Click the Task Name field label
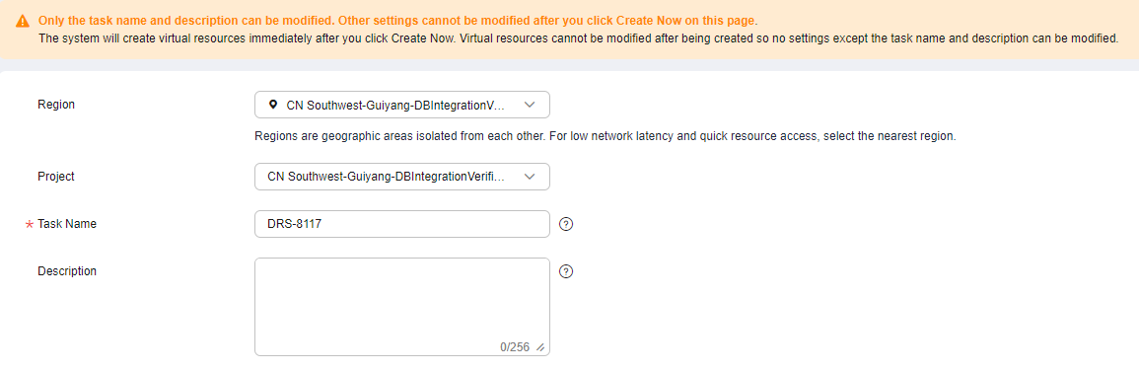 click(67, 224)
